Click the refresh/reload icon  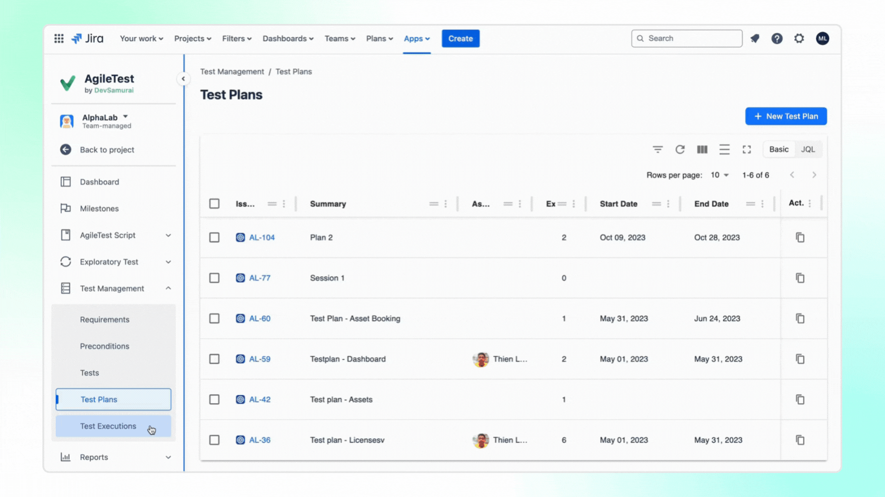pos(679,149)
